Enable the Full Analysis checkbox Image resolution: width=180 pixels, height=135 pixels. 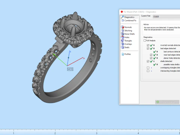click(145, 40)
